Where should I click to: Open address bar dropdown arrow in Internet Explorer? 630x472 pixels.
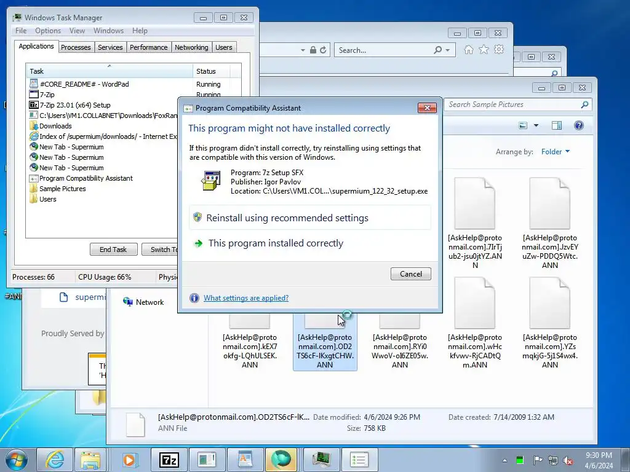tap(303, 50)
